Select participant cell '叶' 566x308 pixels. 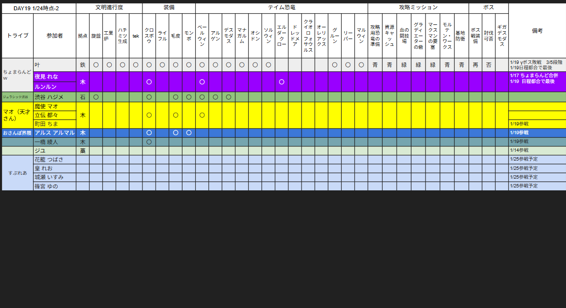tap(55, 65)
